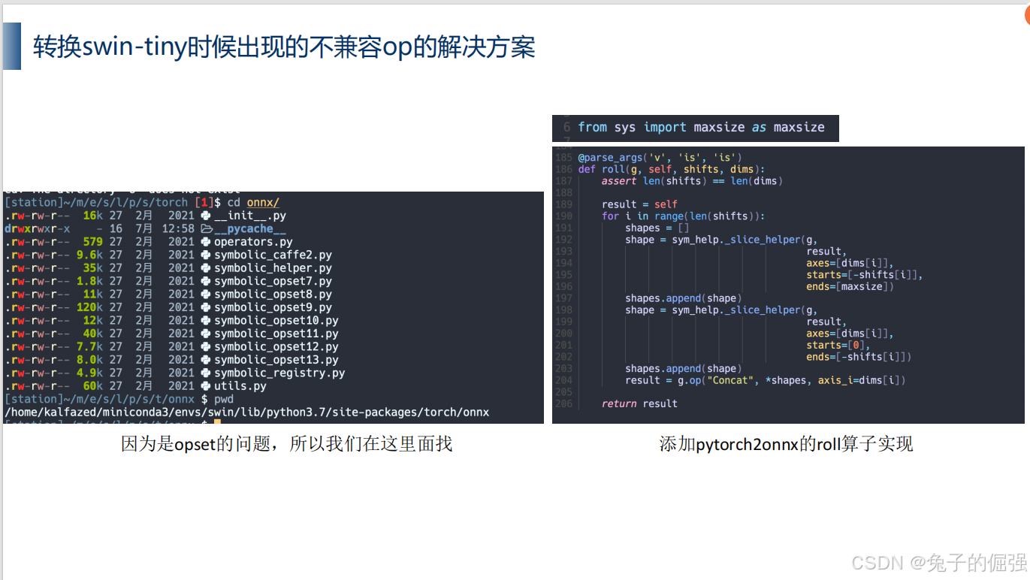Click the 'ends=[maxsize])' code line
The image size is (1030, 580).
pos(850,286)
